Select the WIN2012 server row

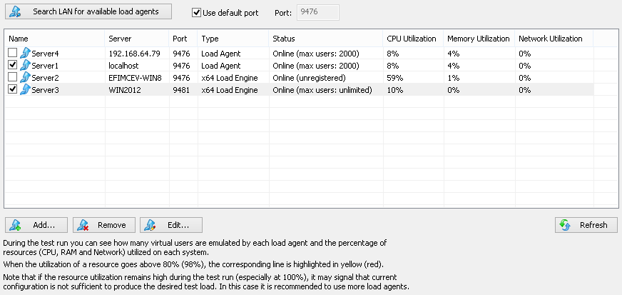point(299,90)
